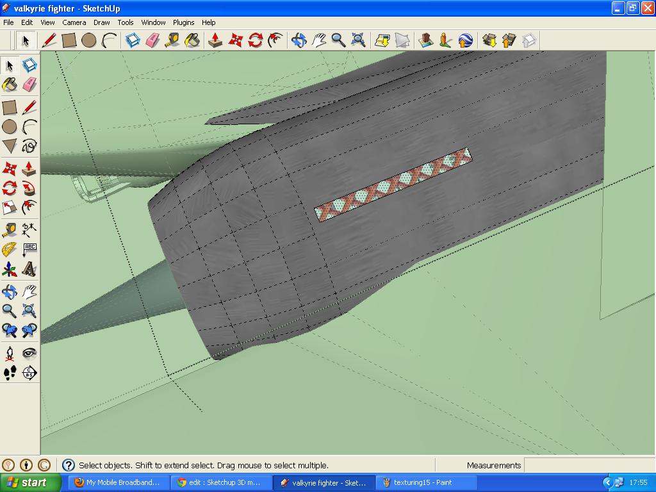Open the Plugins menu
656x492 pixels.
pos(183,22)
